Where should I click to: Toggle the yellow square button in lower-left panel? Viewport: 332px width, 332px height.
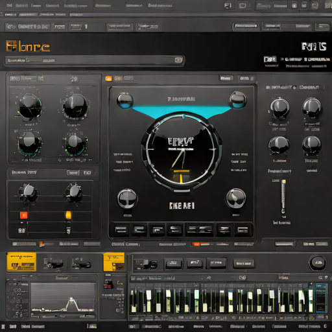[x=68, y=215]
